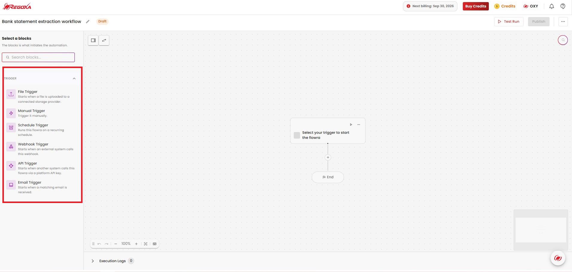572x272 pixels.
Task: Select the Email Trigger inbox icon
Action: (x=11, y=185)
